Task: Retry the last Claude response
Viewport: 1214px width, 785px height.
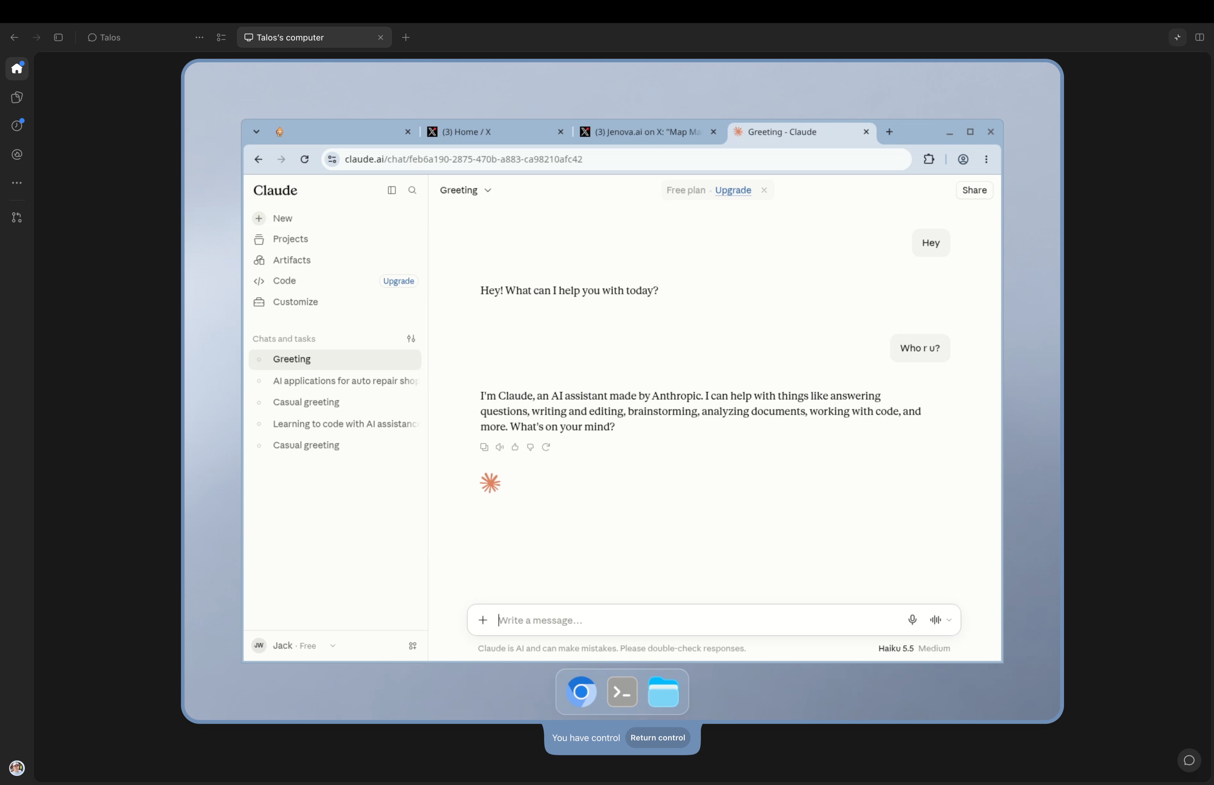Action: tap(546, 447)
